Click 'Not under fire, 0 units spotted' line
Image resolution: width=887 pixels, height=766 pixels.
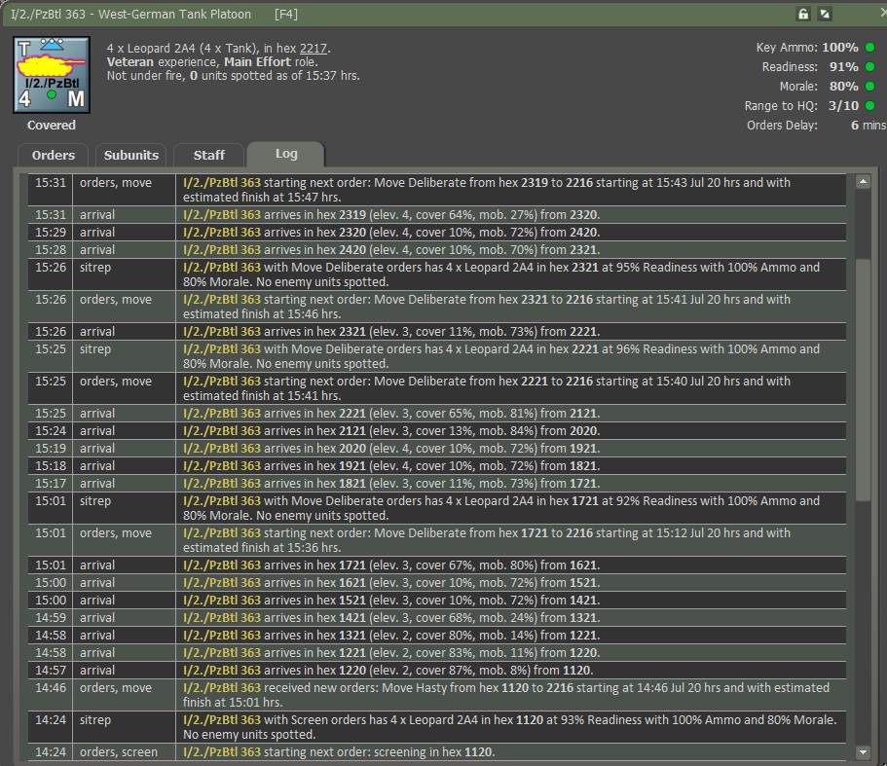point(233,76)
